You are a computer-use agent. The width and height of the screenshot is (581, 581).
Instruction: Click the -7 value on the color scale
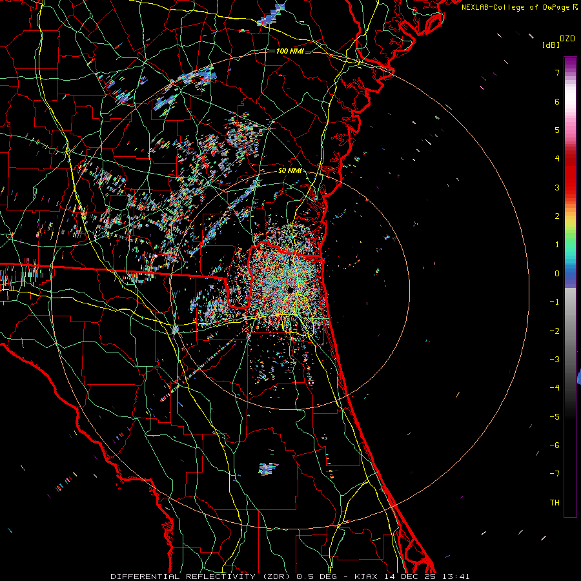point(555,474)
